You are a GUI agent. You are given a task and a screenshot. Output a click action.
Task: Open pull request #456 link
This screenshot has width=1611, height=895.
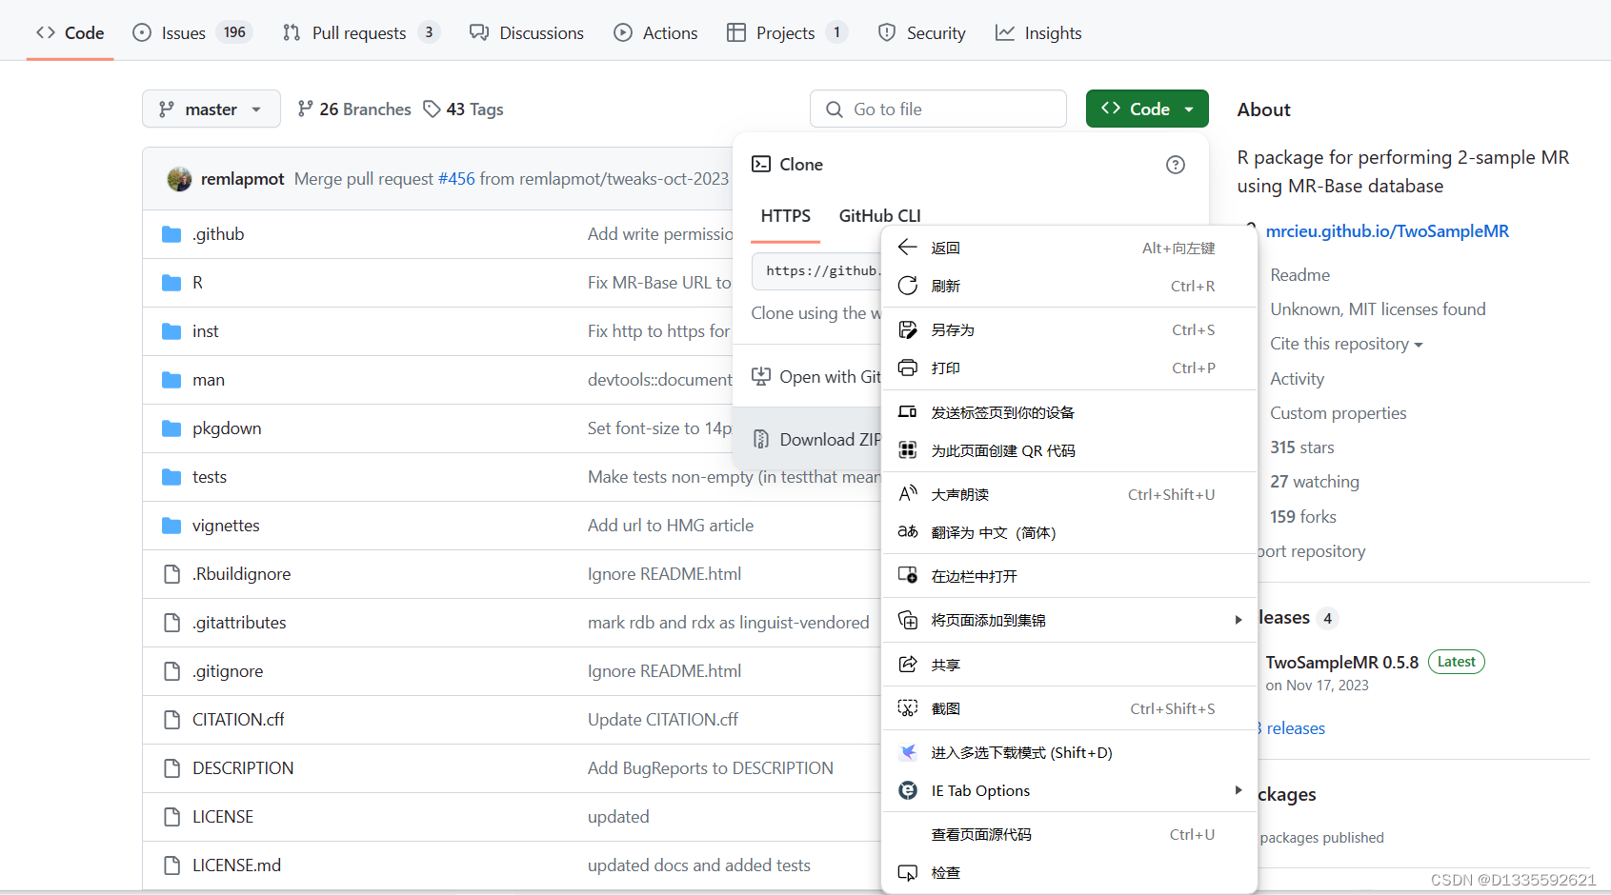(x=456, y=178)
